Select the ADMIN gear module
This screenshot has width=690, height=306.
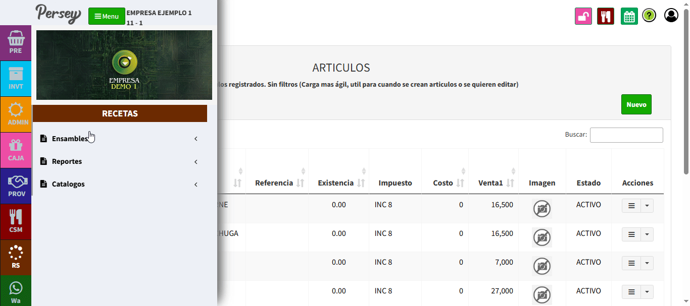16,114
